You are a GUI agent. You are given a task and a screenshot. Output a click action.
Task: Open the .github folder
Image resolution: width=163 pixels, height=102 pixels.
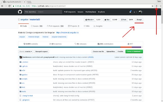coord(25,66)
